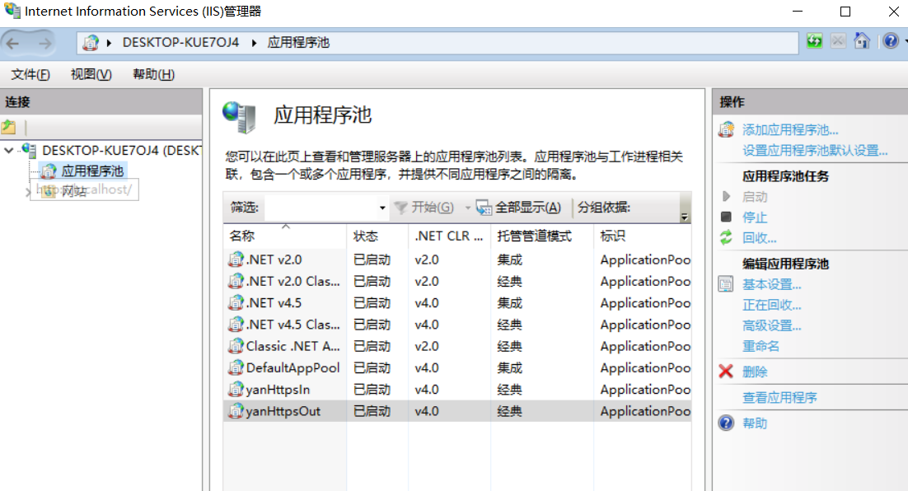This screenshot has width=908, height=491.
Task: Click the address bar breadcrumb 应用程序池
Action: (298, 43)
